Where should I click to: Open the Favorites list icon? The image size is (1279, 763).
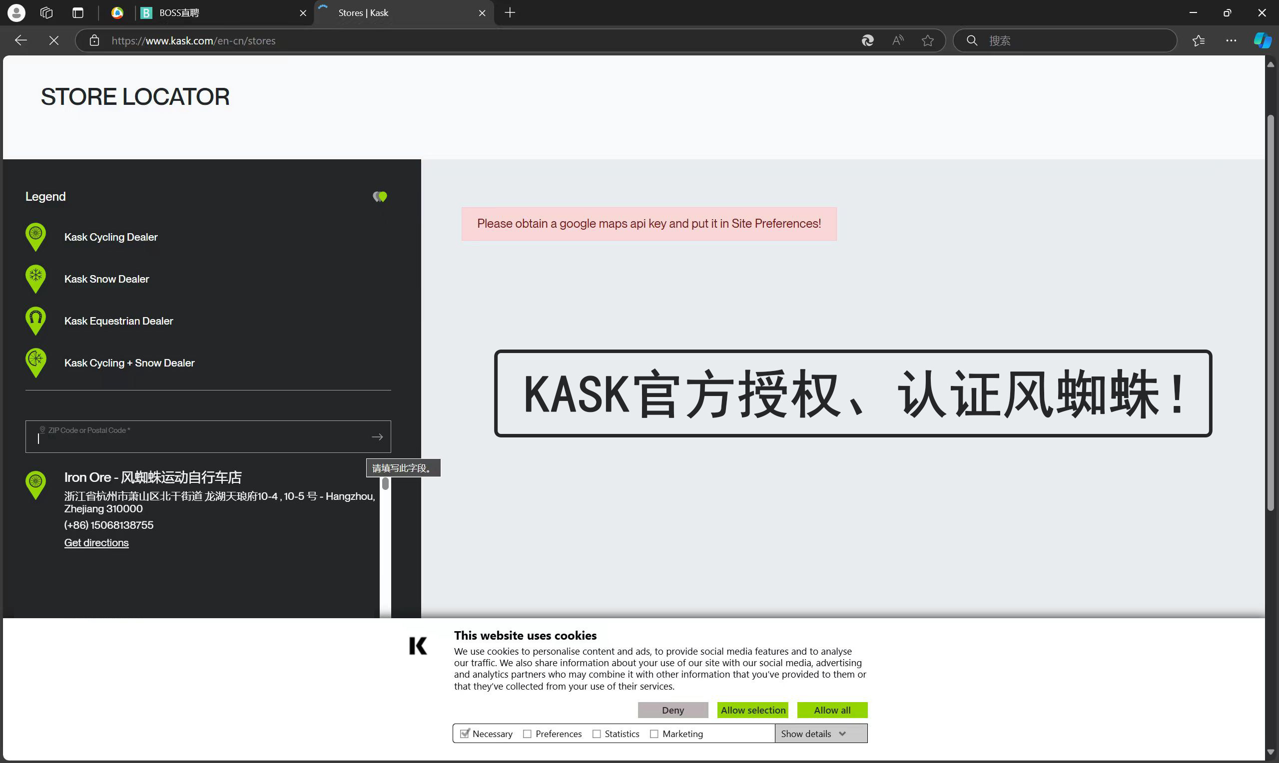pos(1199,40)
